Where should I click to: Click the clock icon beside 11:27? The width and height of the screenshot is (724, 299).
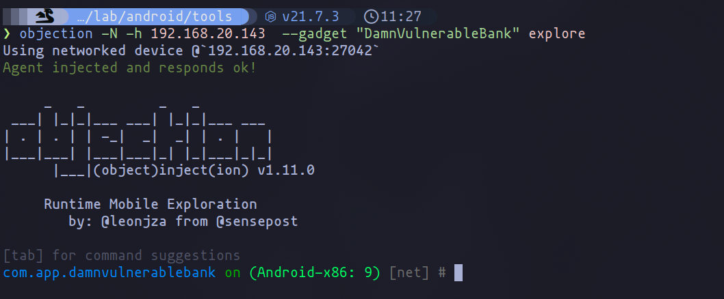coord(370,17)
